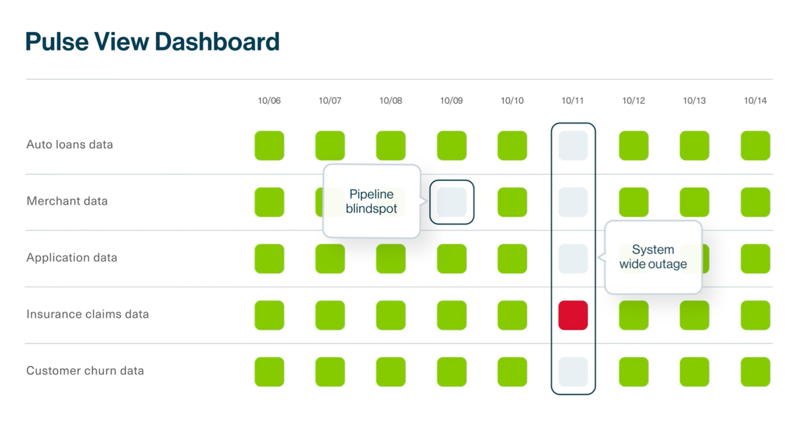The image size is (803, 428).
Task: Select the 10/11 date column header
Action: click(573, 101)
